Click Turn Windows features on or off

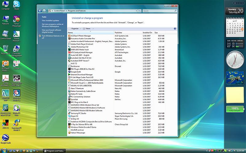[53, 37]
